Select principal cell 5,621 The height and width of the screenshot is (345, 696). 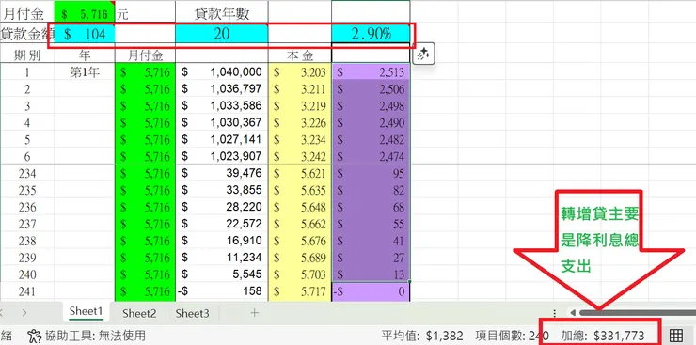[300, 173]
